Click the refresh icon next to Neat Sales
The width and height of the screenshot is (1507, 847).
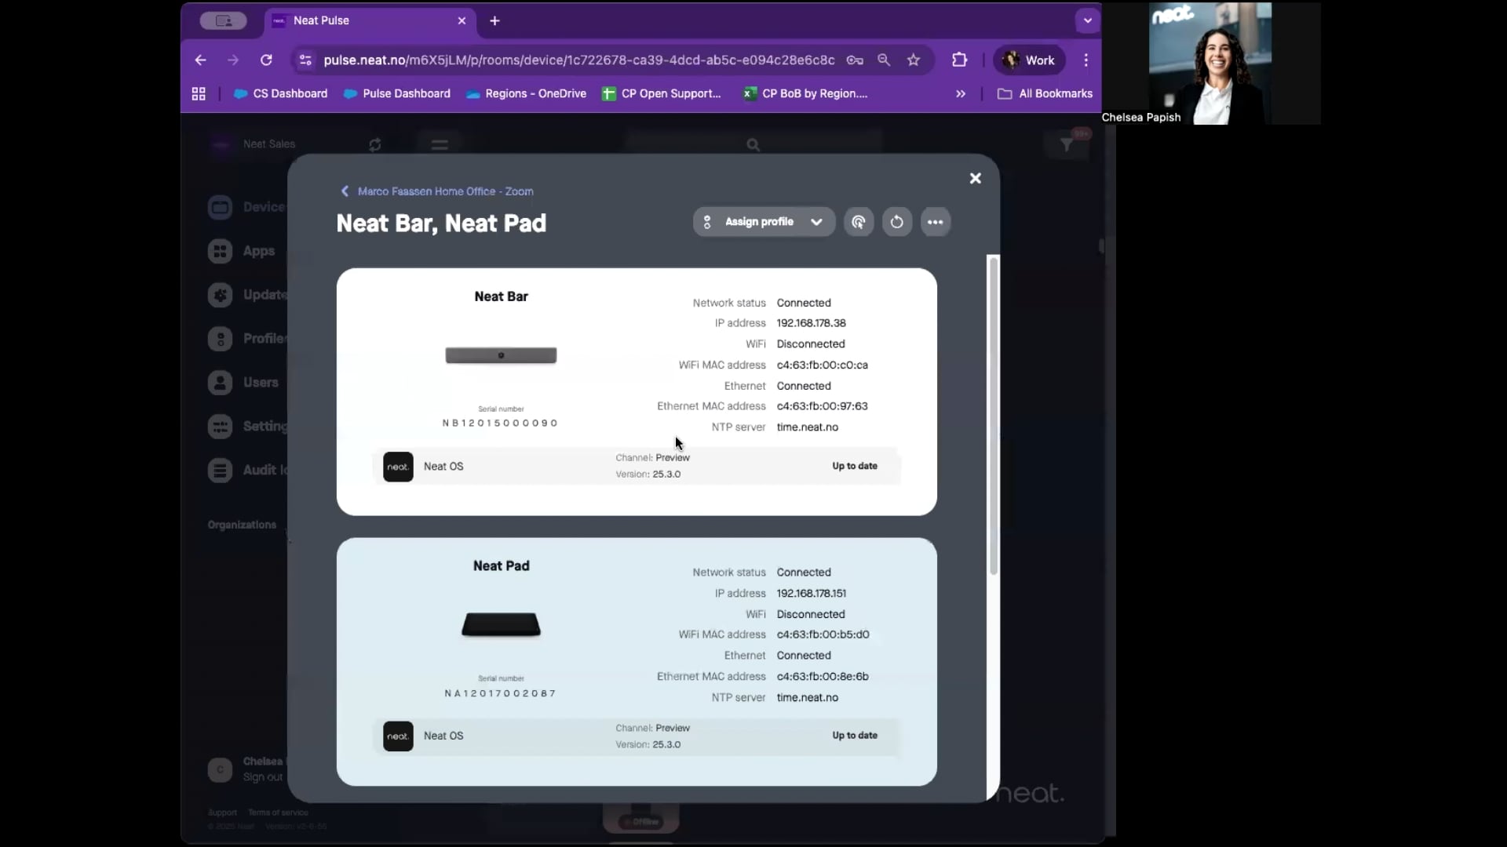(374, 144)
